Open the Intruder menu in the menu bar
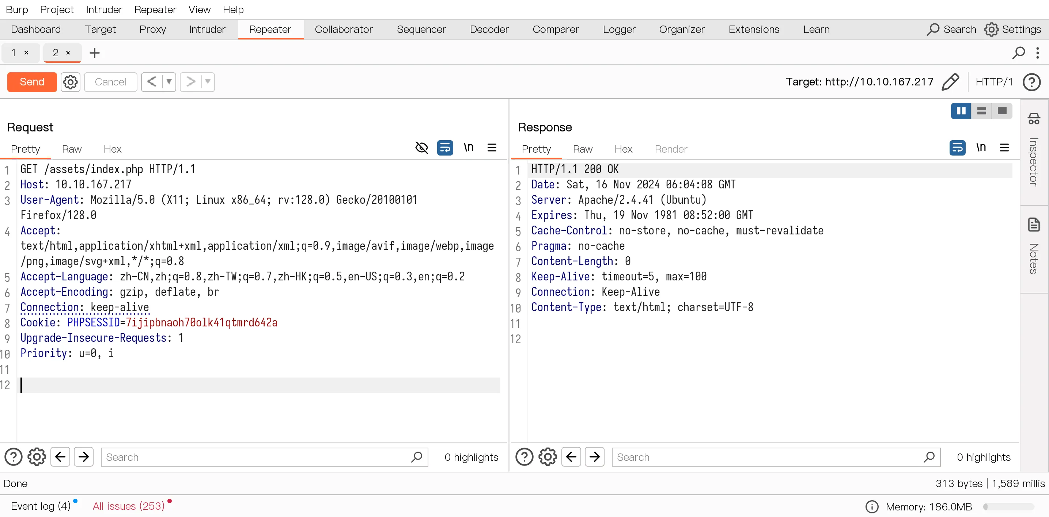1049x517 pixels. (104, 9)
